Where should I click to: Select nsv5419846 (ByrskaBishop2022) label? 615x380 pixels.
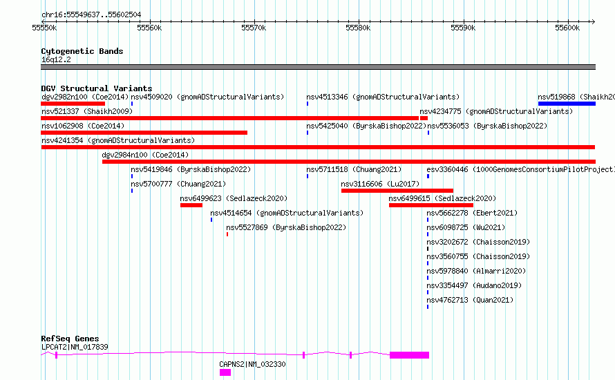[191, 169]
